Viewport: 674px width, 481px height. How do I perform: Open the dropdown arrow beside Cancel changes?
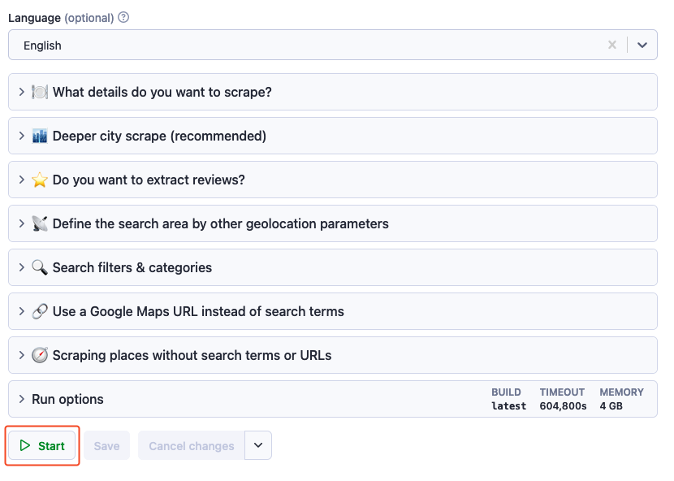[x=258, y=445]
